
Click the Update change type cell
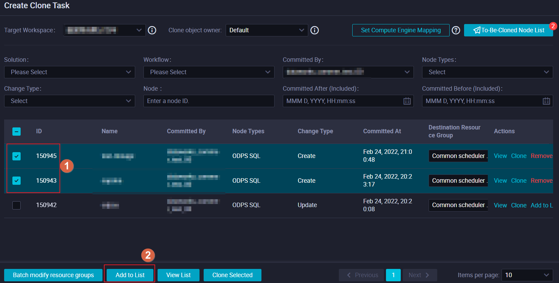[307, 205]
